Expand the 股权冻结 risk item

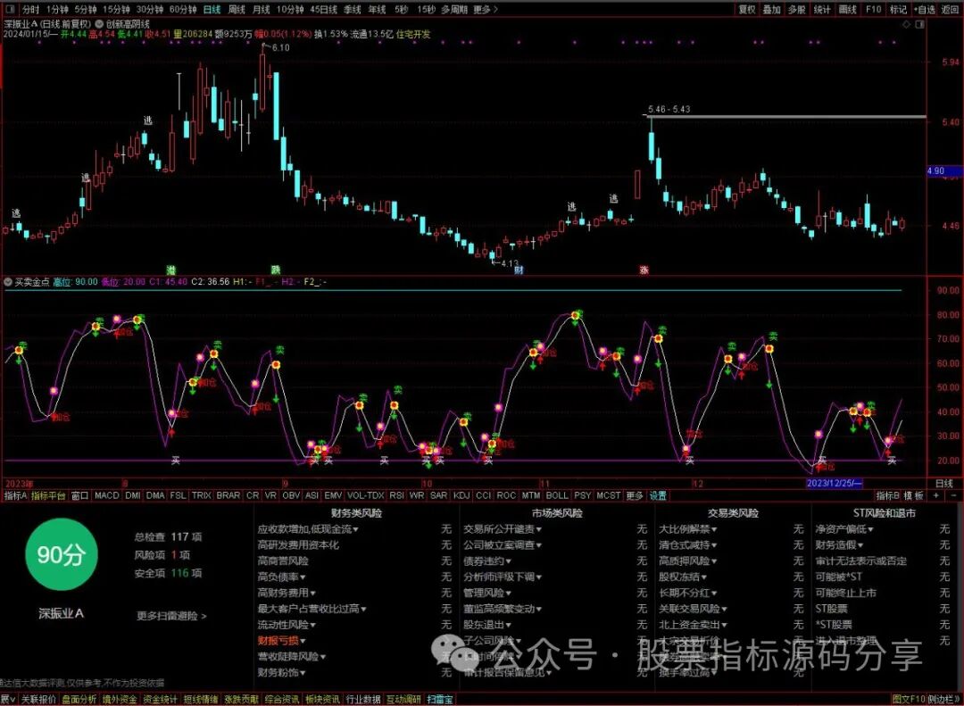(x=683, y=577)
